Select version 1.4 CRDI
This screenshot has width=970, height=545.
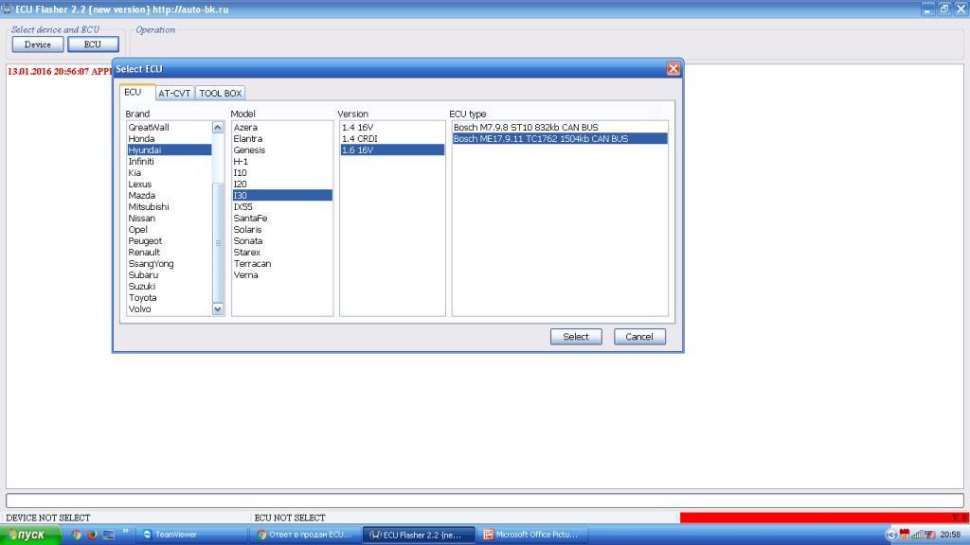point(392,138)
